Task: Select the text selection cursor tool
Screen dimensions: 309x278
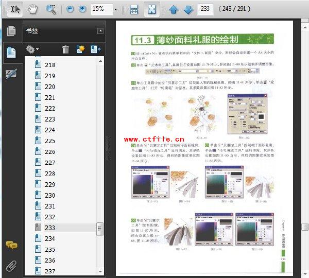Action: [x=15, y=9]
